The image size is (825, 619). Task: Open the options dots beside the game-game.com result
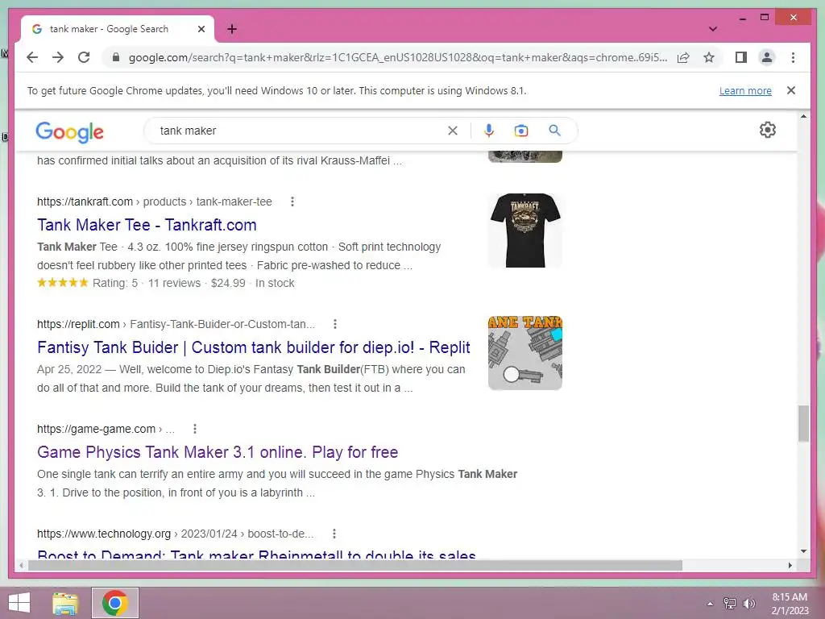tap(195, 429)
